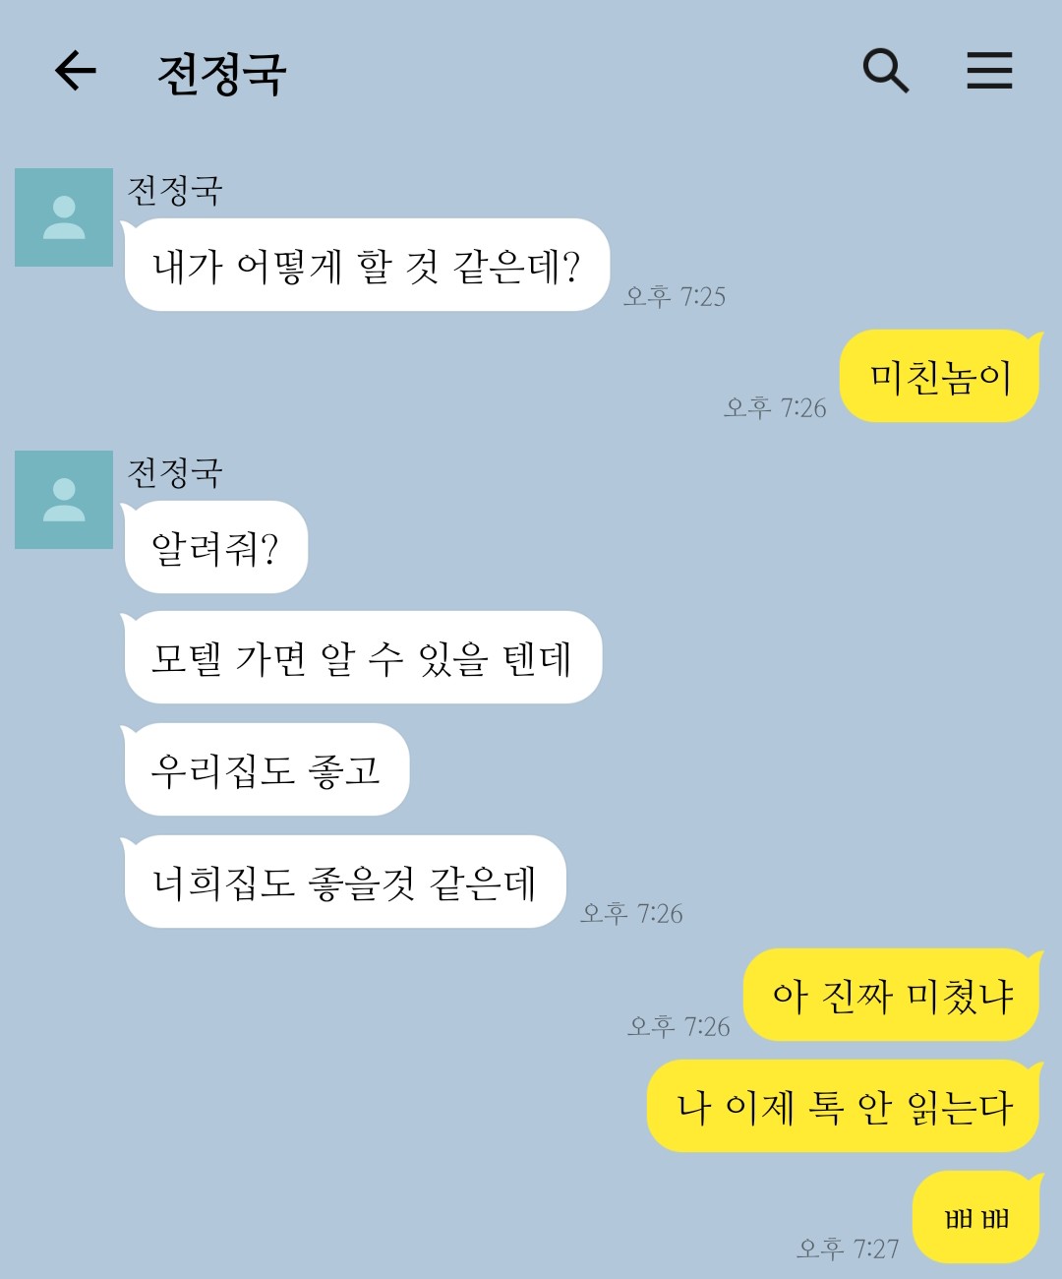Select the yellow bubble 미친놈이
The height and width of the screenshot is (1279, 1062).
[x=940, y=377]
